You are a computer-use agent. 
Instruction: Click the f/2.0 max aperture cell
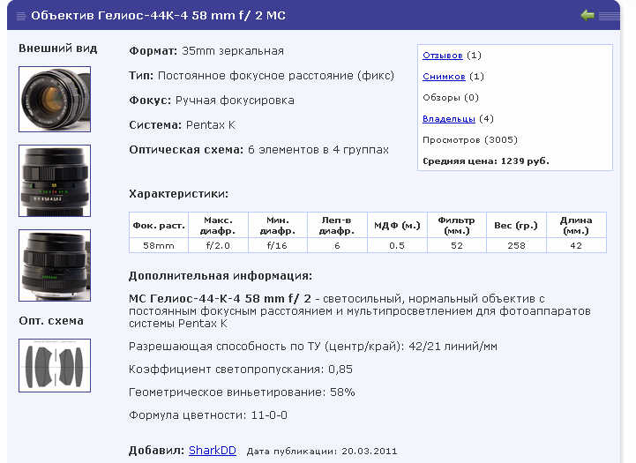[x=218, y=245]
